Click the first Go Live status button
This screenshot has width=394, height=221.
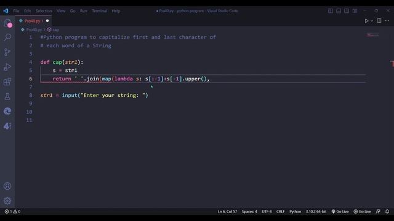click(x=340, y=211)
